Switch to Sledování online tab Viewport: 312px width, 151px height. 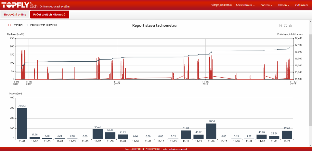point(15,15)
